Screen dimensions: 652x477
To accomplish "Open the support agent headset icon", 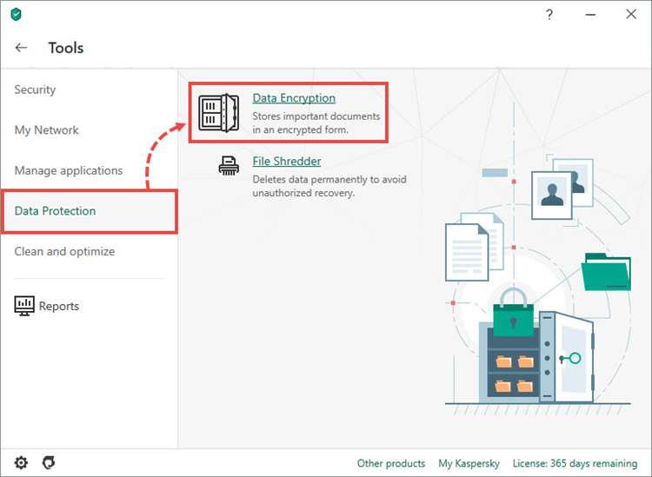I will pyautogui.click(x=49, y=462).
